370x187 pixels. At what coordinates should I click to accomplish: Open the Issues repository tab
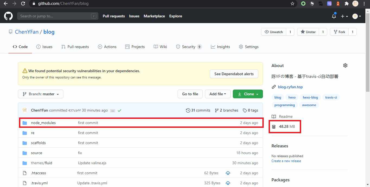click(44, 47)
